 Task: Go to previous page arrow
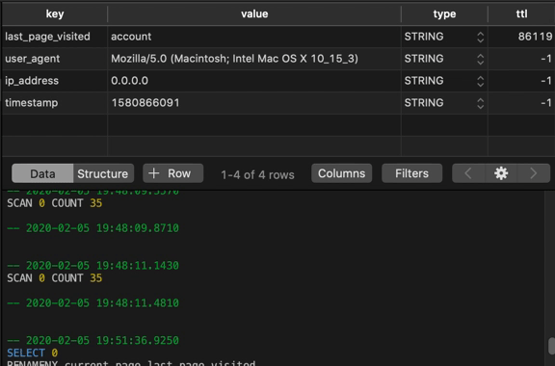[x=468, y=173]
